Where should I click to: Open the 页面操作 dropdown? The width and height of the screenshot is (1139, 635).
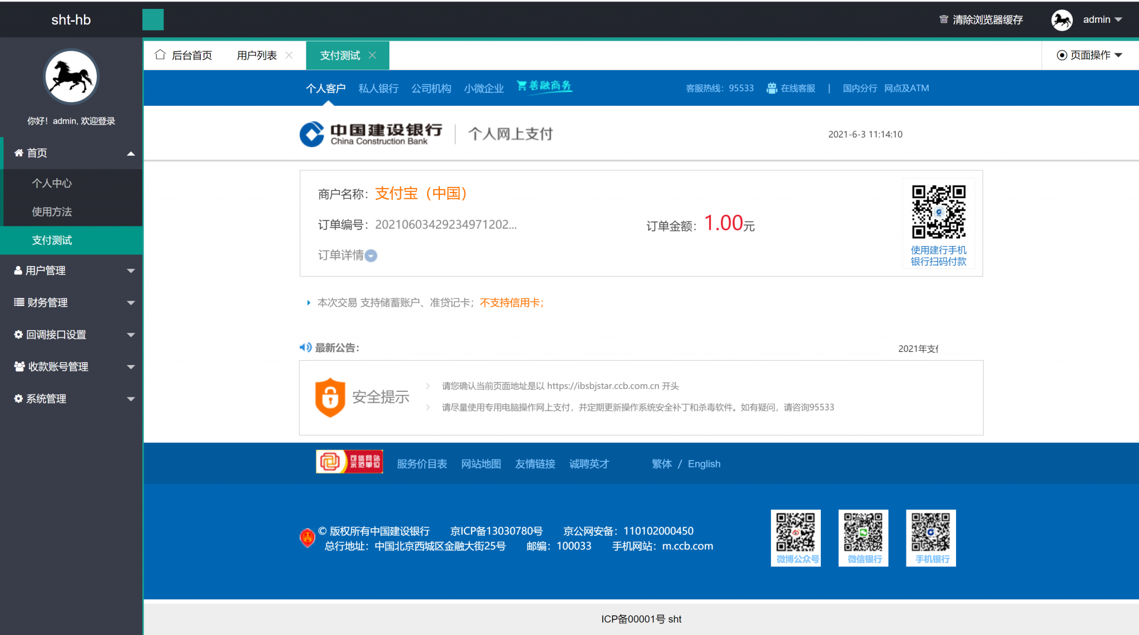[x=1088, y=55]
